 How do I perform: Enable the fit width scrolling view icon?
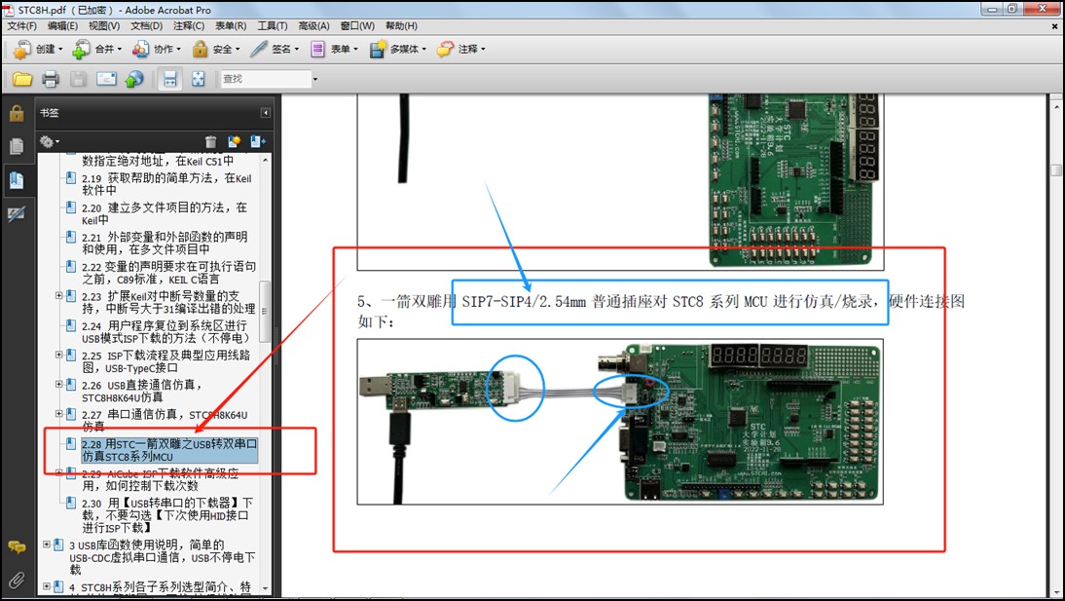169,79
